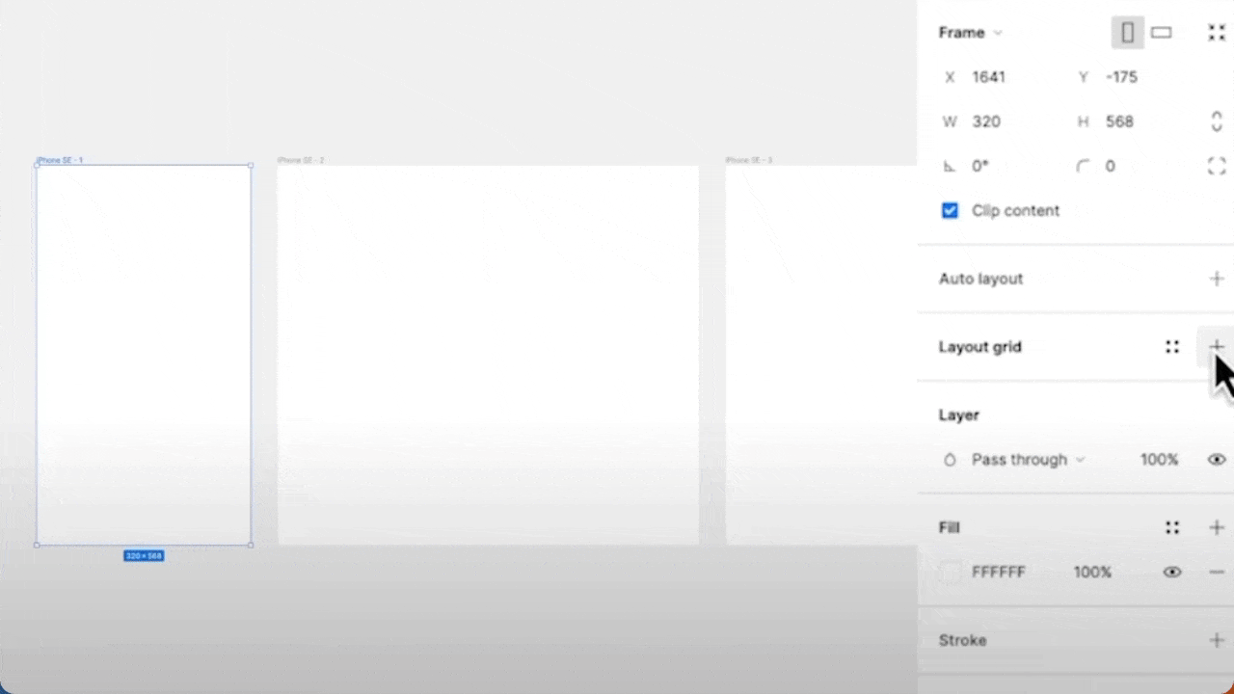Click the FFFFFF color swatch
Viewport: 1234px width, 694px height.
click(x=951, y=572)
